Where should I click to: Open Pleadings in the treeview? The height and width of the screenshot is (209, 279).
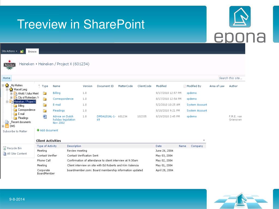(23, 118)
